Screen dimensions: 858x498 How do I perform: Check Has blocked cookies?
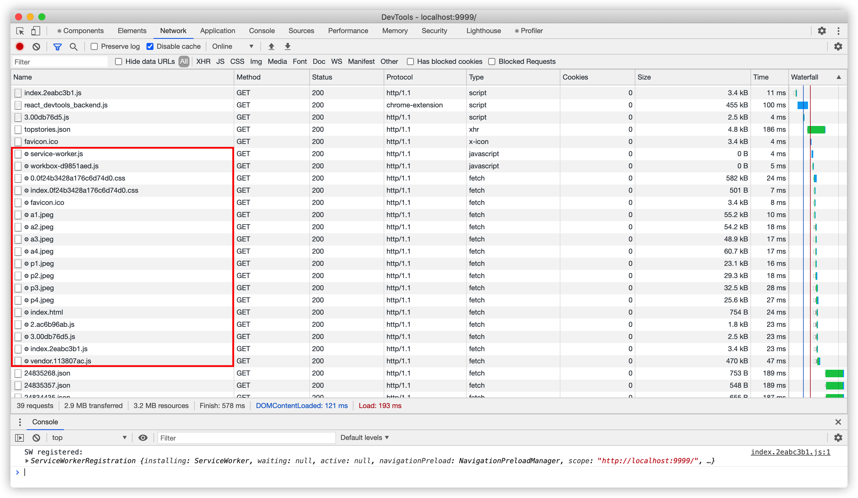point(410,62)
